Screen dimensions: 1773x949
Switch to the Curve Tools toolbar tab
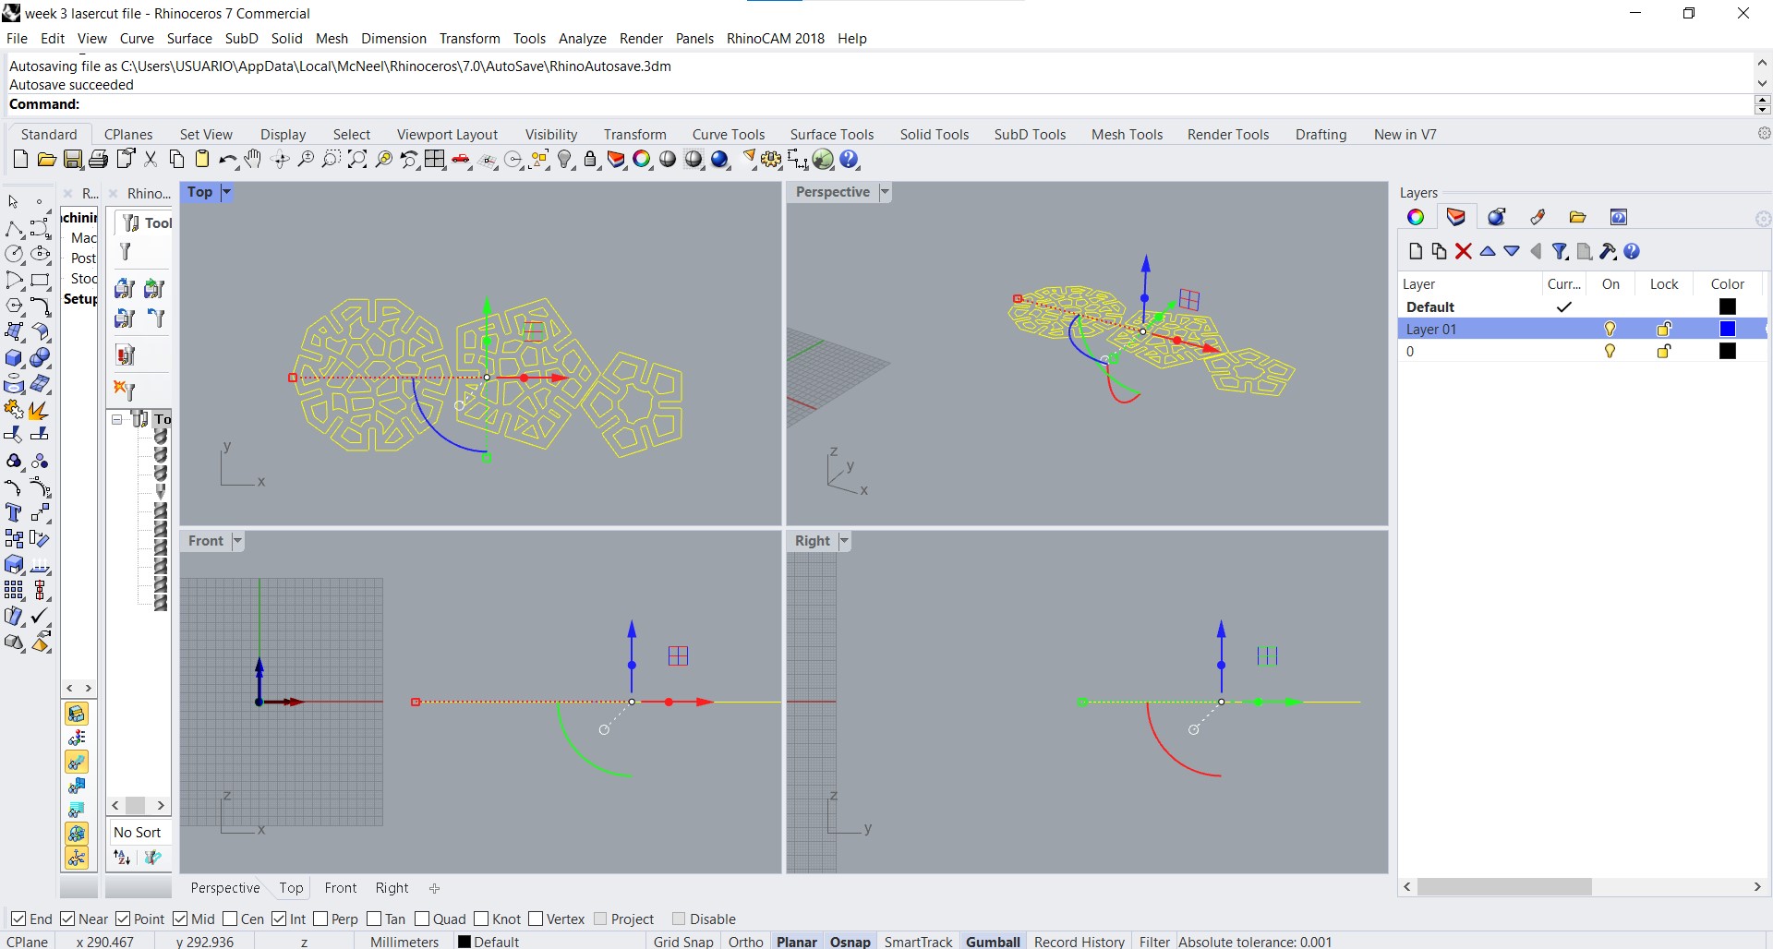pos(729,134)
